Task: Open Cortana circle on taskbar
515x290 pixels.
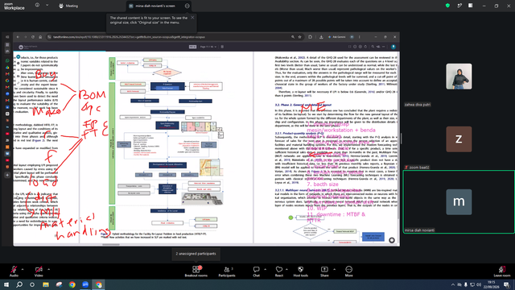Action: point(32,284)
